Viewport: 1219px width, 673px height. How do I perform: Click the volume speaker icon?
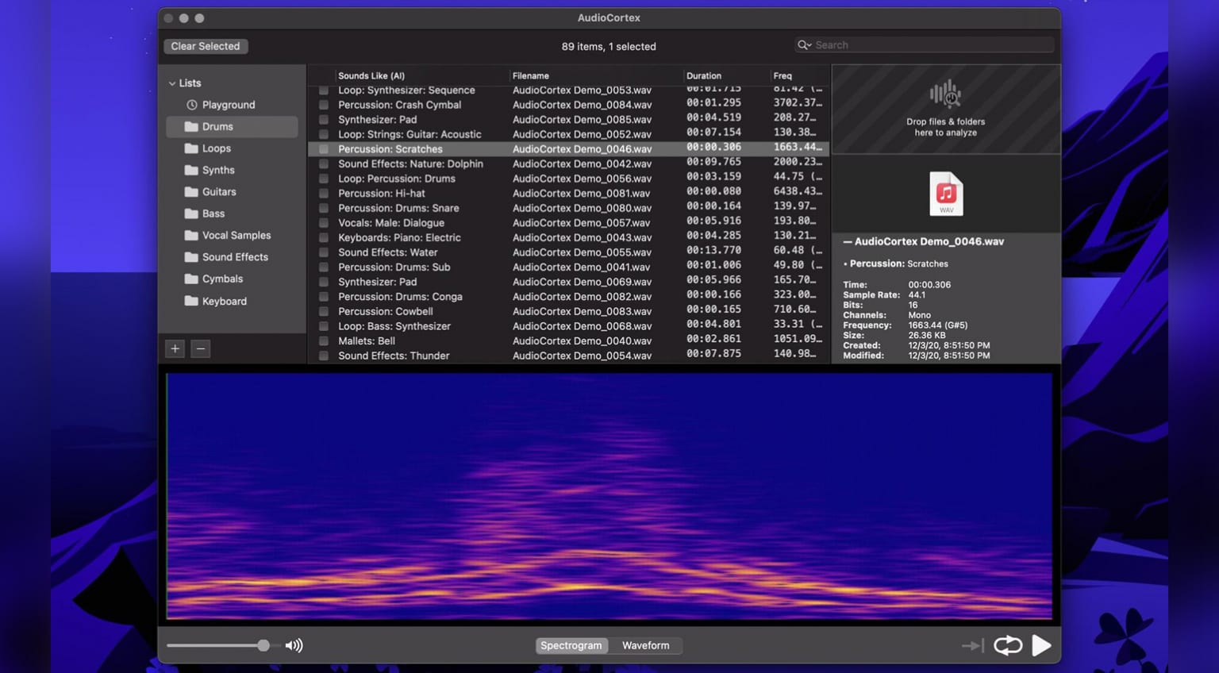click(x=294, y=645)
